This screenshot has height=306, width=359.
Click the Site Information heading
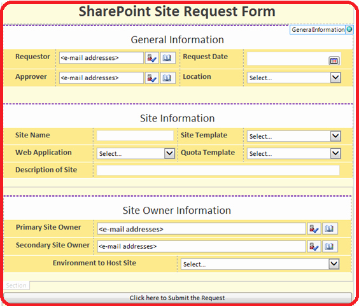coord(178,118)
